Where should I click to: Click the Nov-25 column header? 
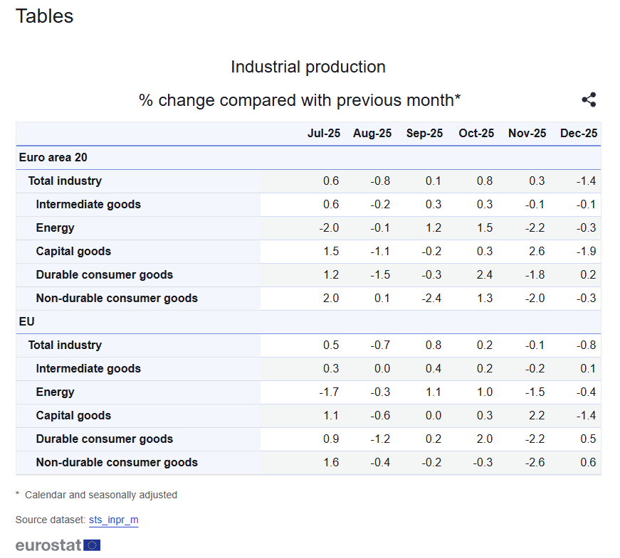click(x=527, y=134)
